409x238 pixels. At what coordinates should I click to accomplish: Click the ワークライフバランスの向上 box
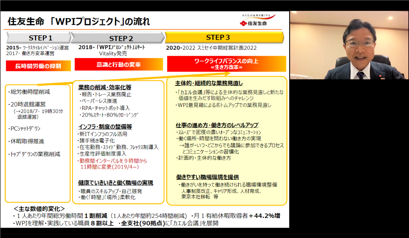point(226,64)
